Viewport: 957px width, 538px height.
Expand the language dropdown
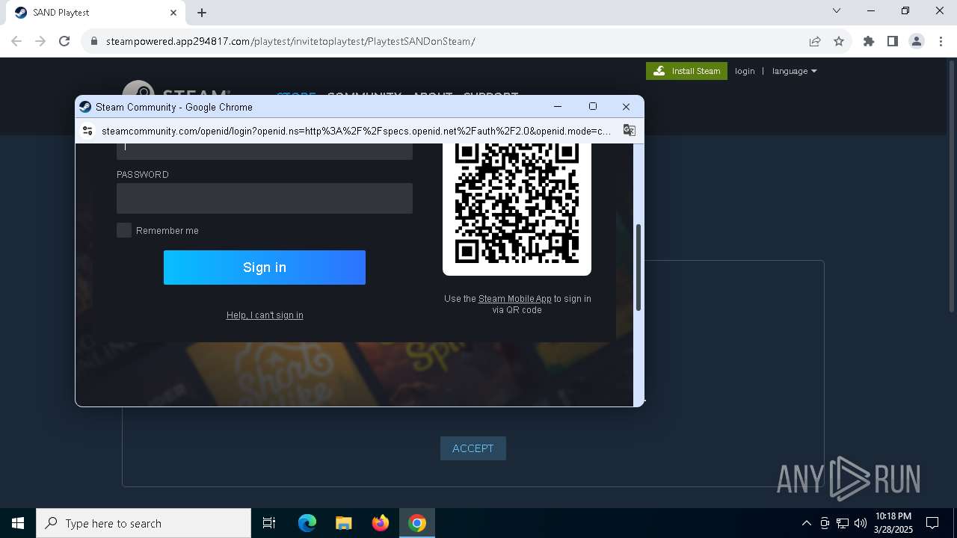(x=794, y=71)
